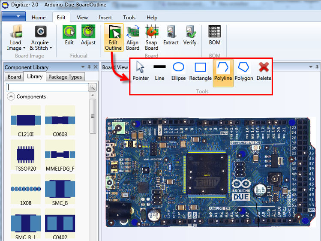Activate the Edit Outline tool
321x241 pixels.
click(114, 37)
